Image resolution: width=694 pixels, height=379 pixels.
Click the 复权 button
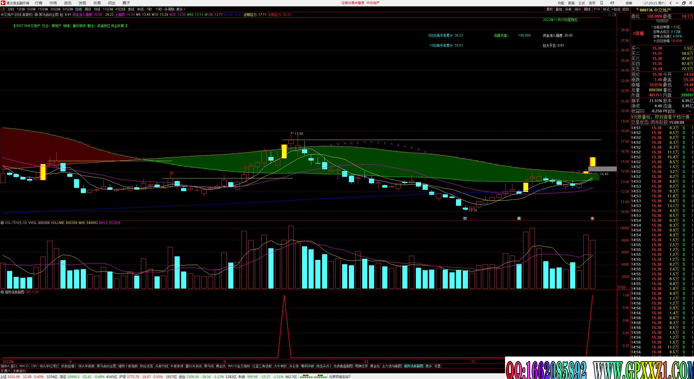[550, 9]
